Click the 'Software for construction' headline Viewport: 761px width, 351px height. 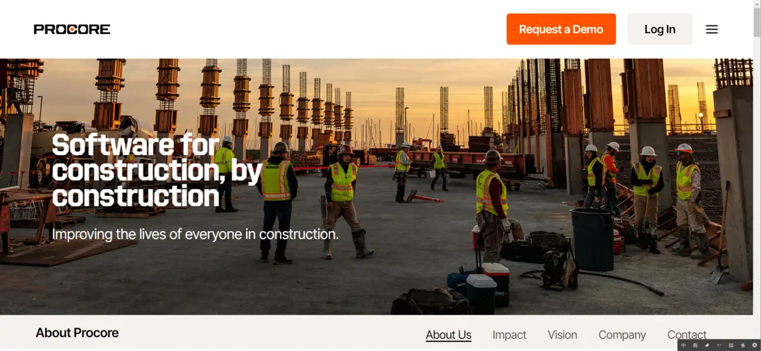click(x=157, y=170)
